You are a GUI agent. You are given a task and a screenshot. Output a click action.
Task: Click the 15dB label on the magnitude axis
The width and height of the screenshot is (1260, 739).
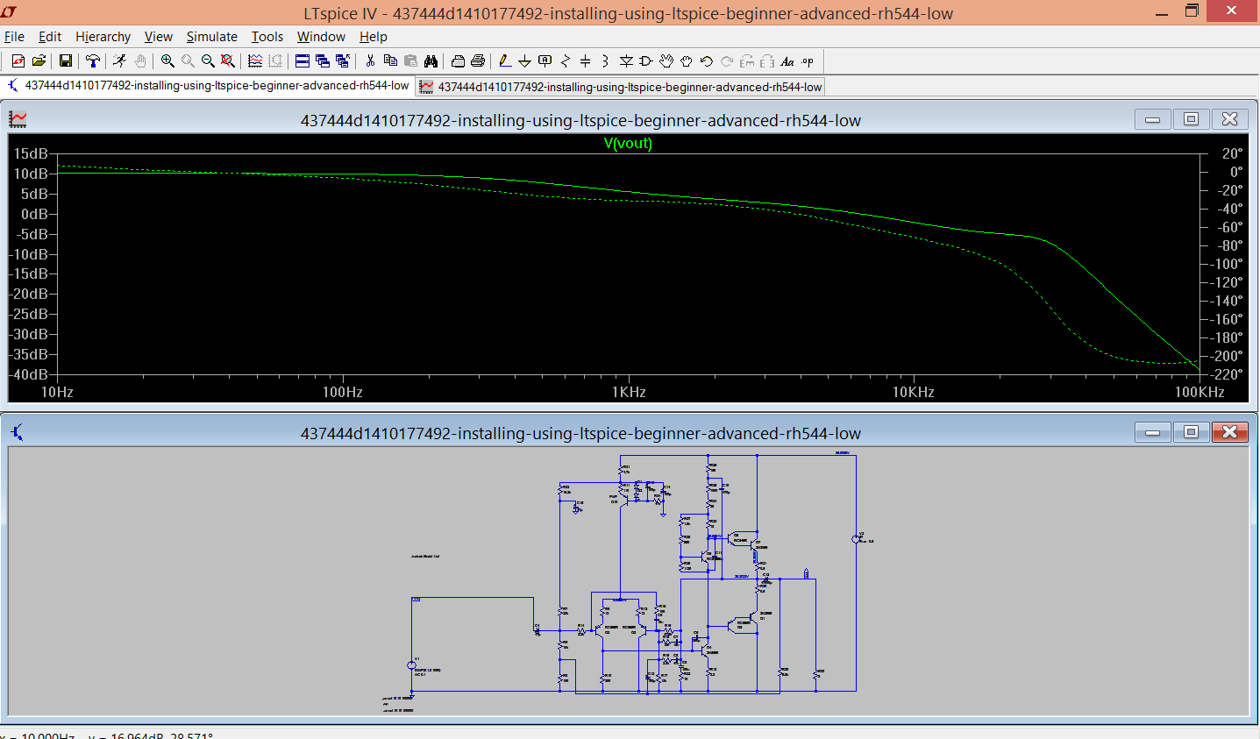[31, 153]
